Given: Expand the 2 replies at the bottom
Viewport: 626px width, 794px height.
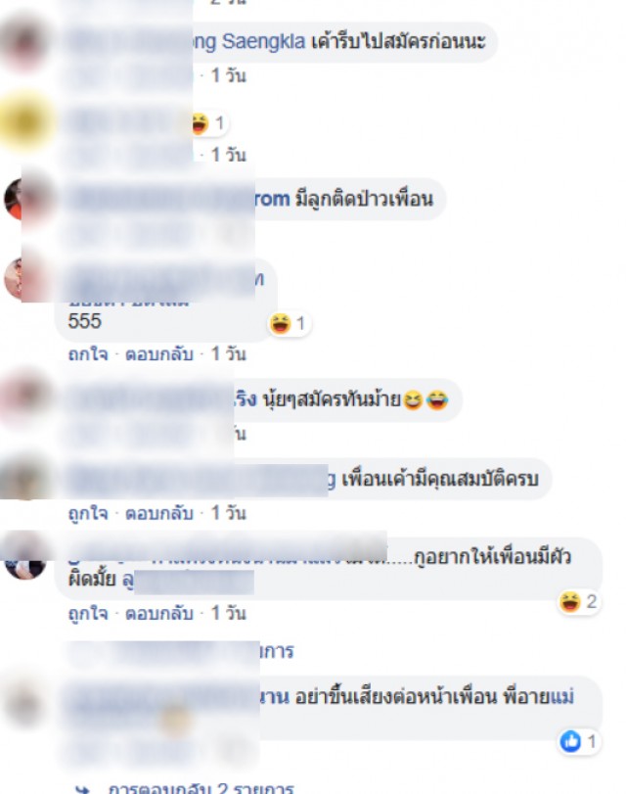Looking at the screenshot, I should click(201, 788).
